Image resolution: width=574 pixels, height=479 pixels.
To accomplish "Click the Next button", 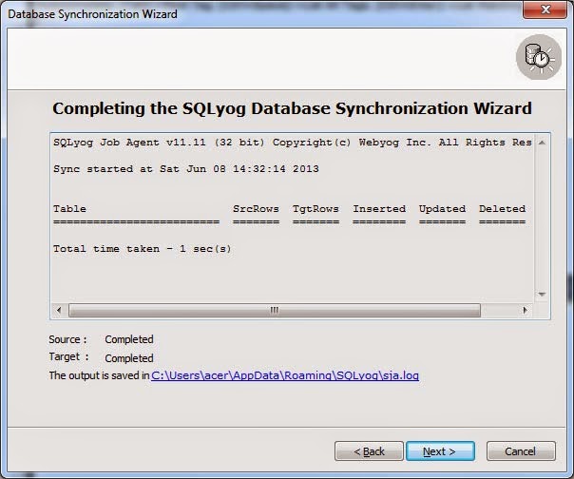I will click(440, 451).
